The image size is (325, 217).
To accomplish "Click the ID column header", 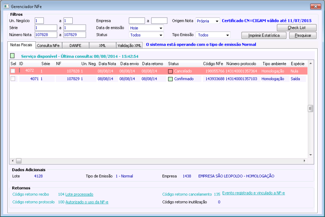I will coord(21,64).
